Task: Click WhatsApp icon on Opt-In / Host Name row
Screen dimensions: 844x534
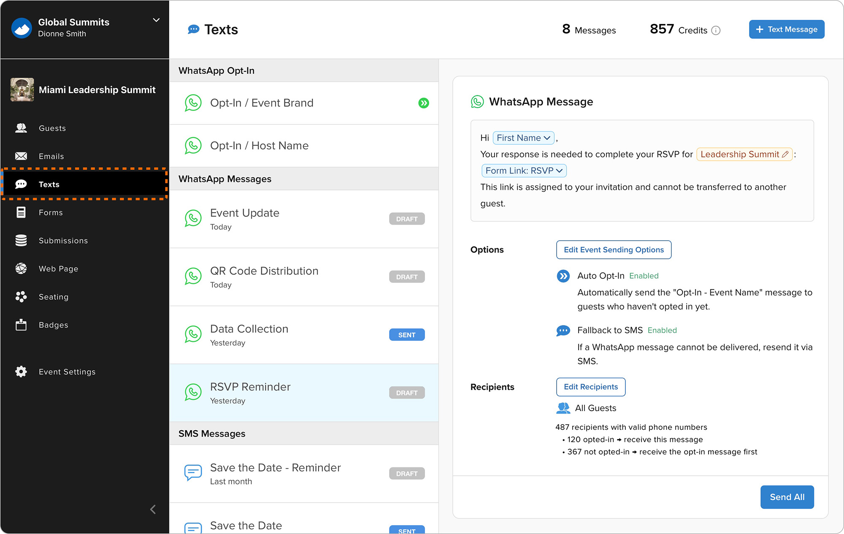Action: tap(193, 146)
